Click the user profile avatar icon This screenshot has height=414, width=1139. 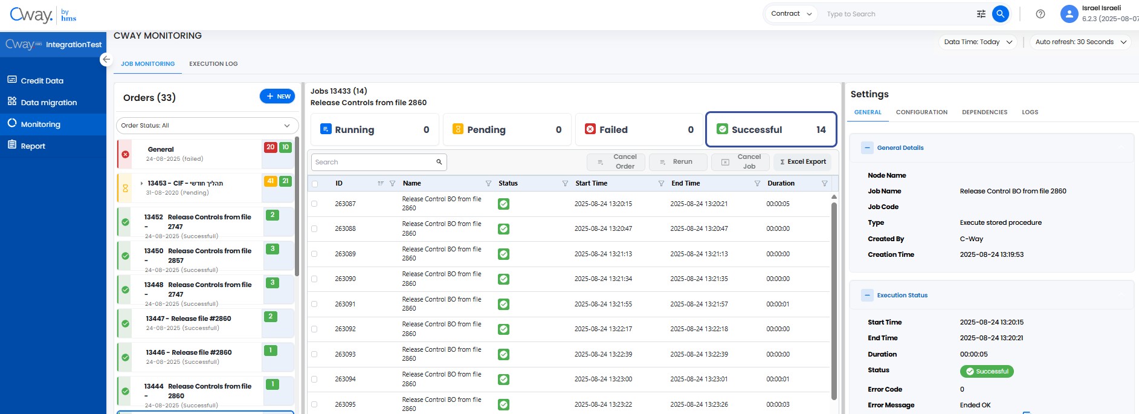(x=1069, y=14)
